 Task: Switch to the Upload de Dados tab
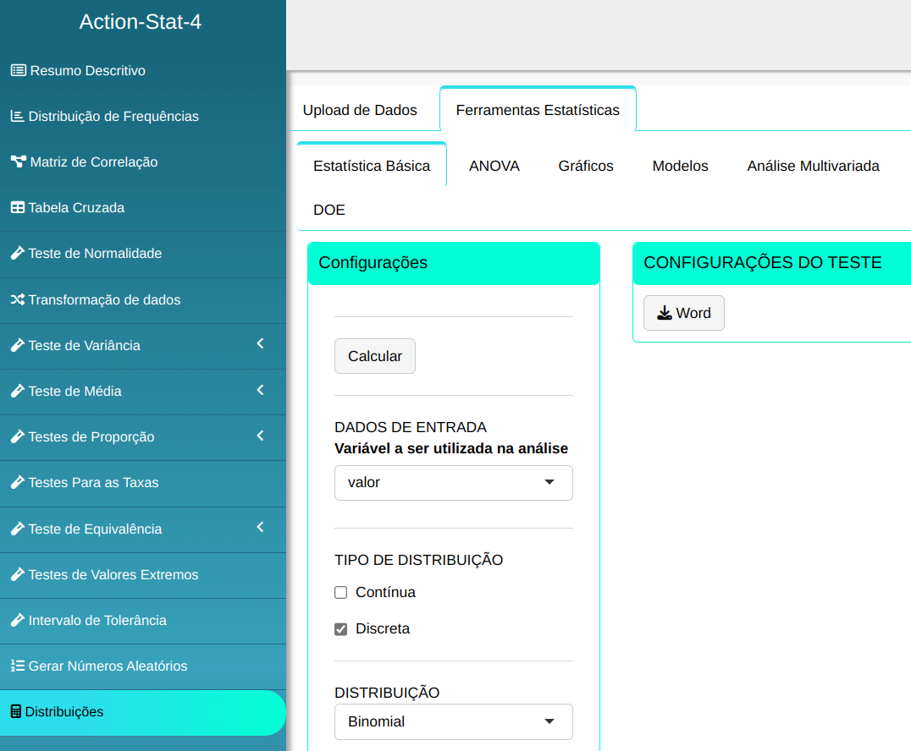click(x=360, y=110)
